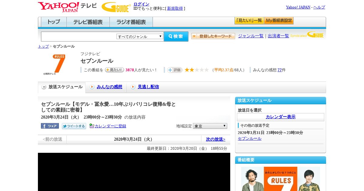
Task: Open the Yahoo! JAPAN link at top right
Action: click(x=298, y=7)
